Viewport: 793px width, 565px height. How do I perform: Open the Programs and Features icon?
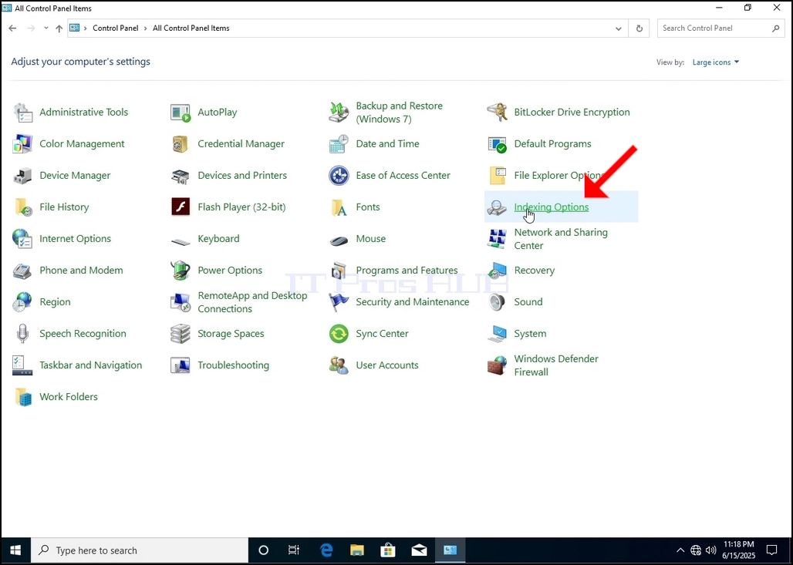point(339,271)
